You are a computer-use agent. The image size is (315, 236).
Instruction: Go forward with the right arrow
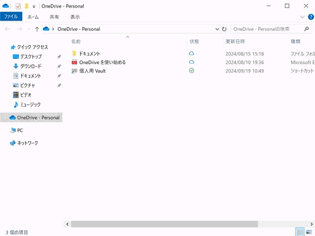click(19, 29)
